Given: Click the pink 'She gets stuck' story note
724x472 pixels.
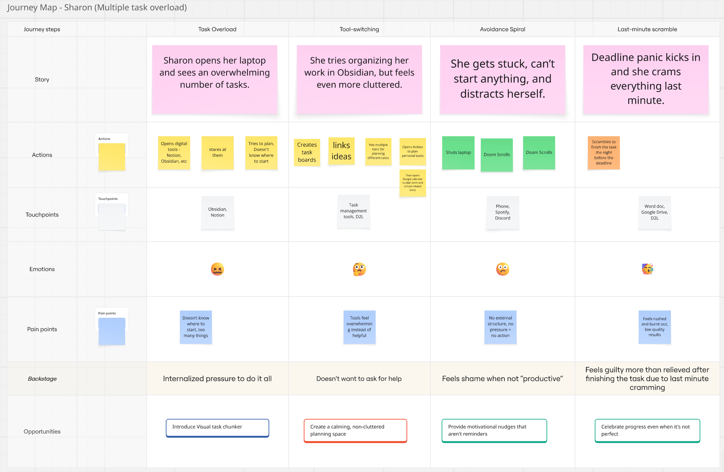Looking at the screenshot, I should (x=503, y=80).
